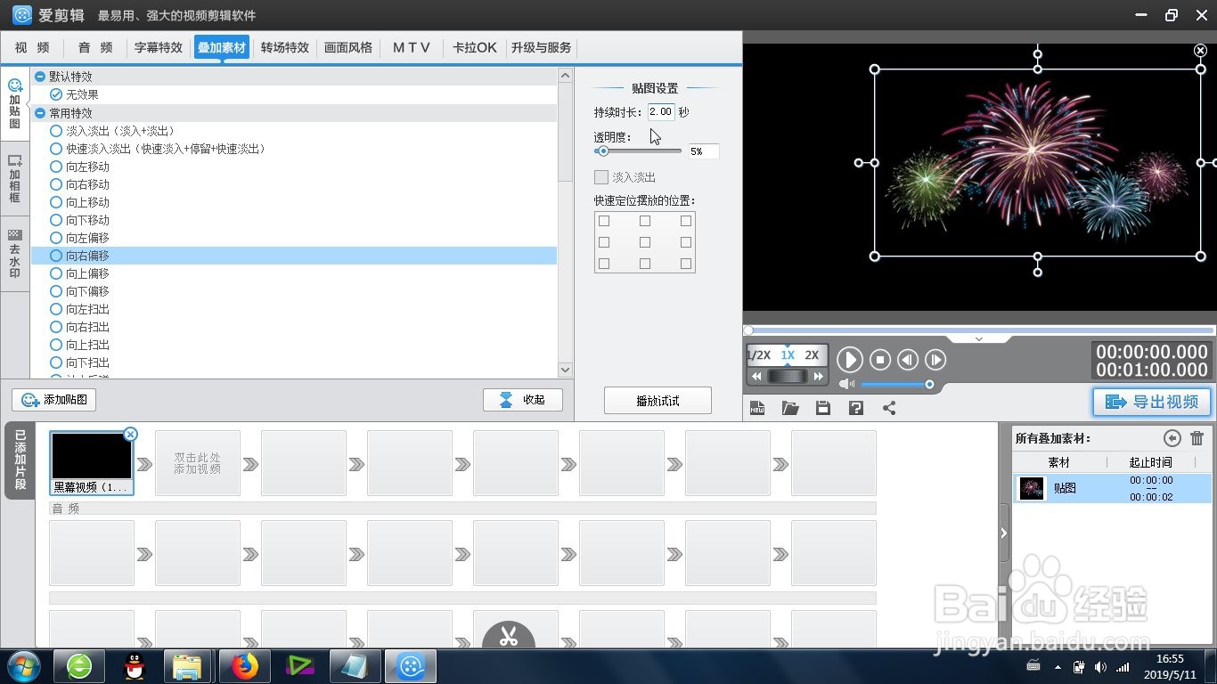Open the 加相框 sidebar tab
This screenshot has height=684, width=1217.
pos(15,178)
